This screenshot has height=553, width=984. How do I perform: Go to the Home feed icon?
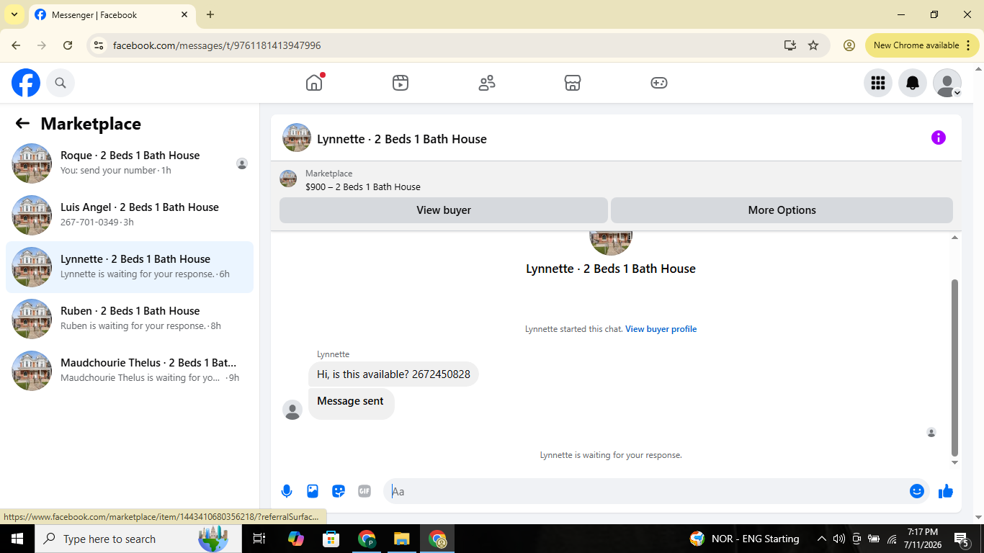[314, 83]
